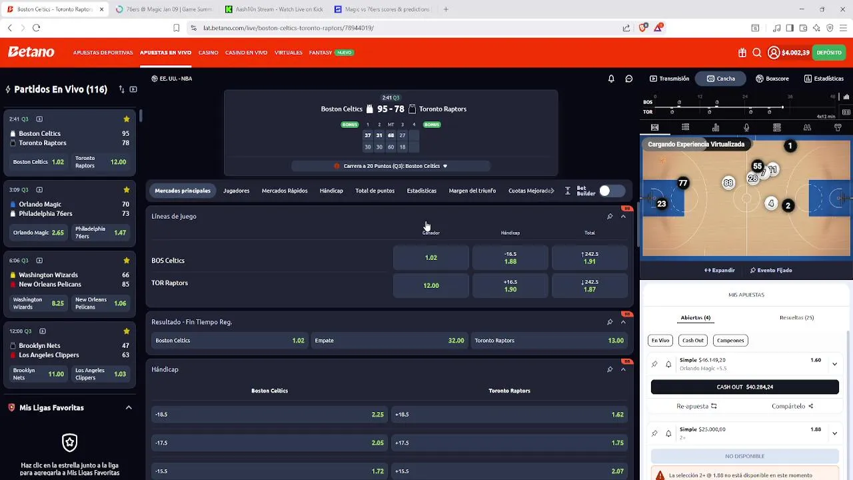Screen dimensions: 853x480
Task: Click Re-apuesta on the Orlando Magic bet
Action: coord(696,406)
